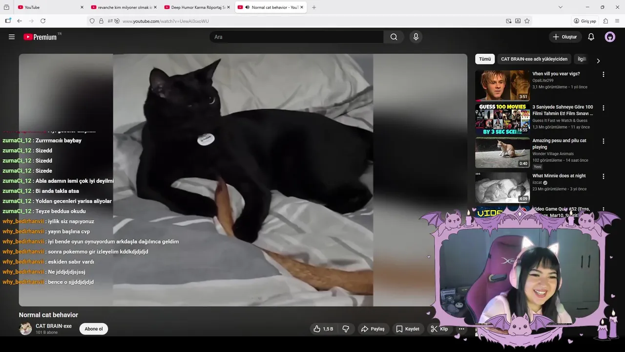Open the account avatar menu
This screenshot has height=352, width=625.
pyautogui.click(x=610, y=37)
